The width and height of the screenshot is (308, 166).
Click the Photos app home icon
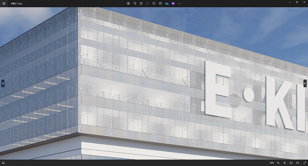point(4,3)
